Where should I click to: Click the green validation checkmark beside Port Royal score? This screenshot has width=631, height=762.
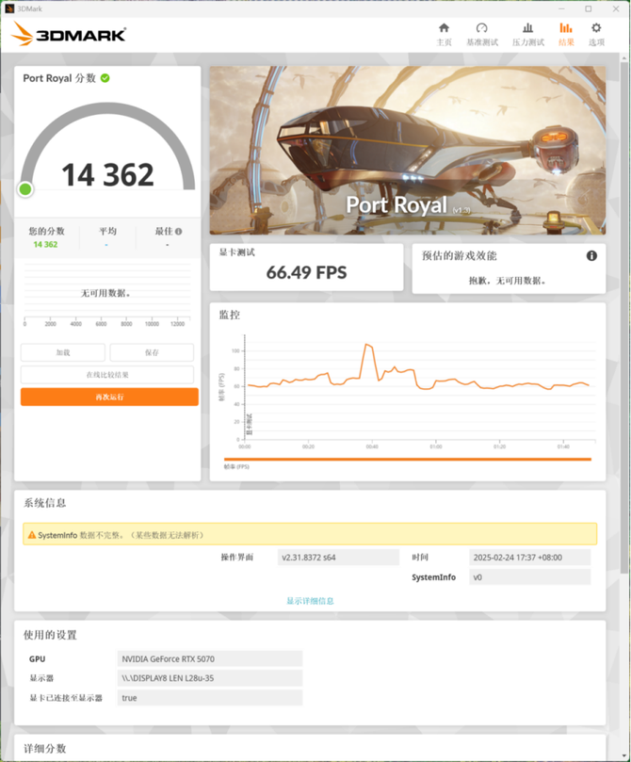click(105, 78)
